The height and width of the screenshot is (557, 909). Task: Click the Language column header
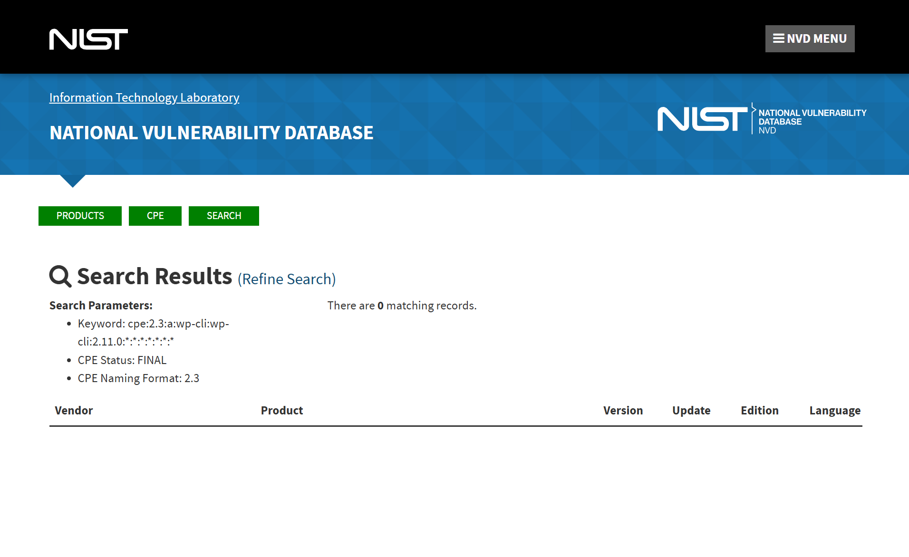(x=834, y=411)
